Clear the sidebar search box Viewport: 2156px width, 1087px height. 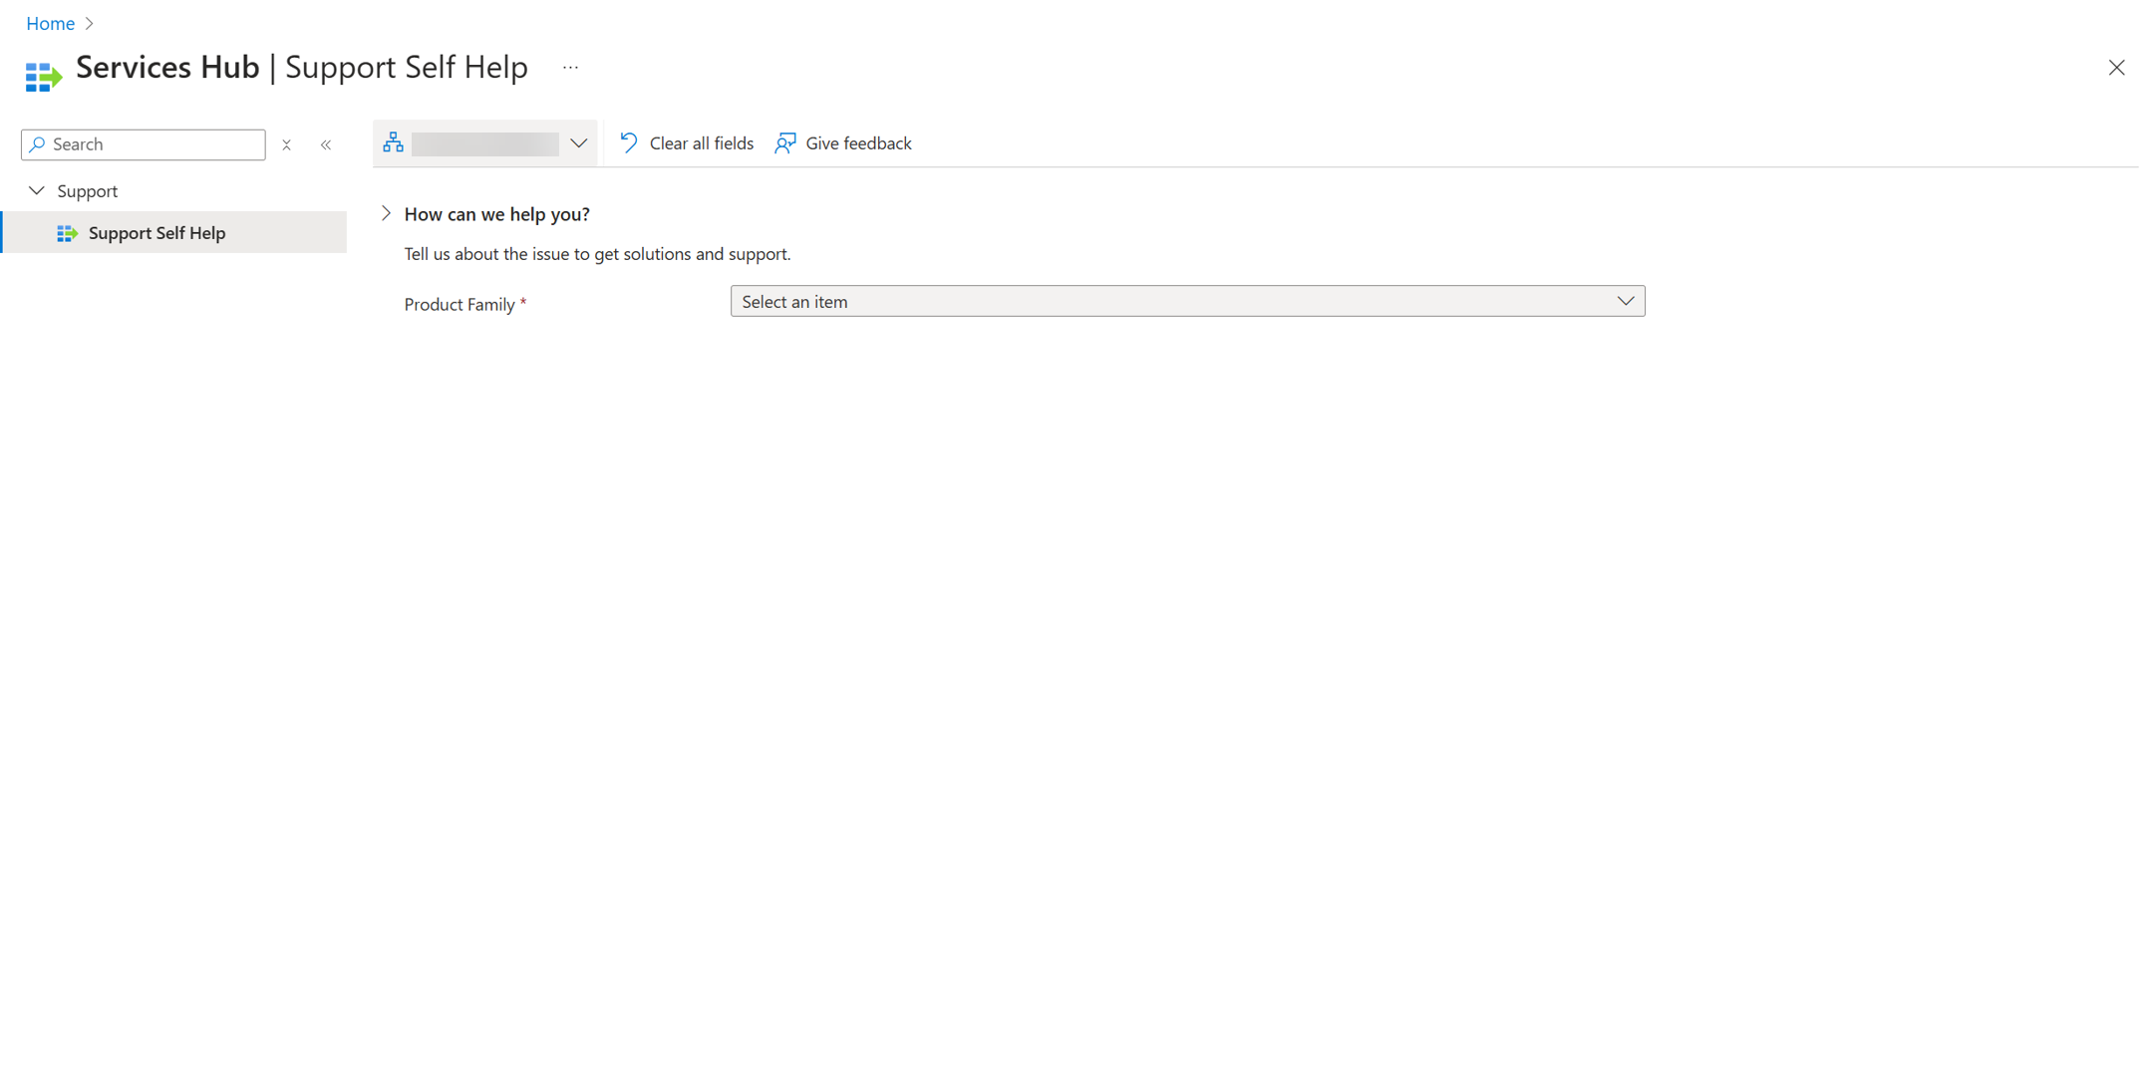point(286,145)
